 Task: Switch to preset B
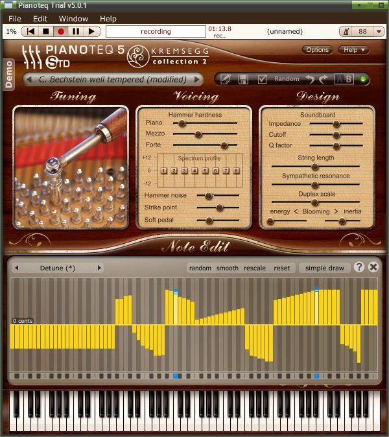coord(349,80)
